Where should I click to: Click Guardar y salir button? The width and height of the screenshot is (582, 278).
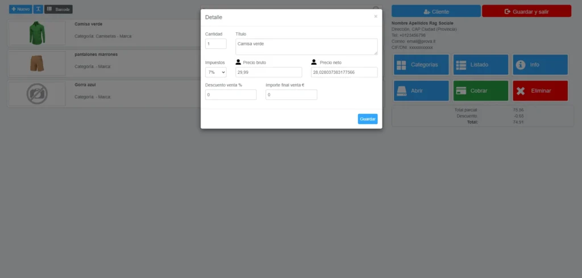[x=527, y=11]
